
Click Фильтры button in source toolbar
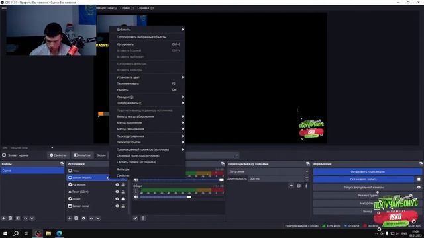(82, 155)
